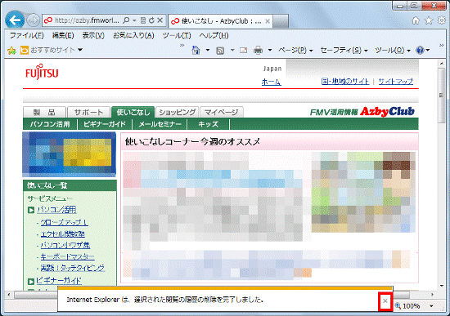Open the 編集(E) menu
The image size is (450, 316).
(63, 36)
